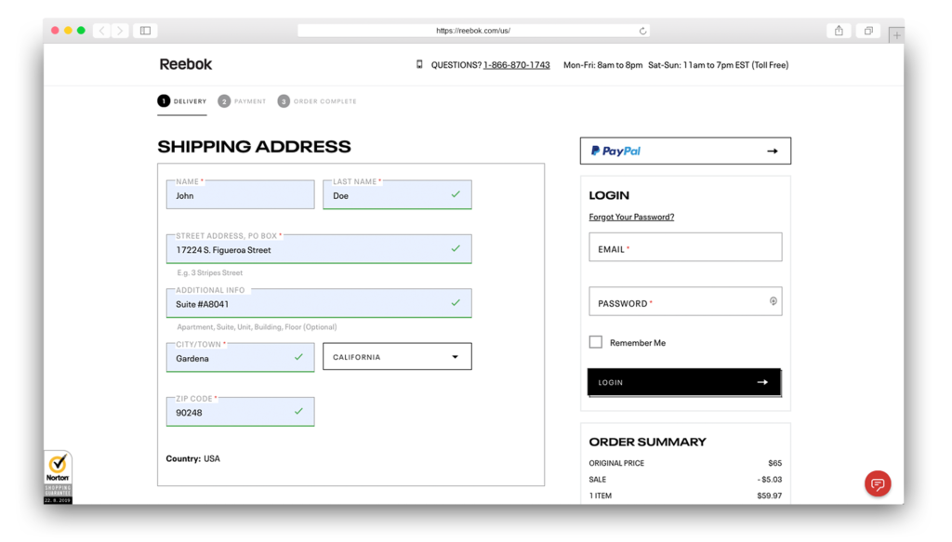Open the red chat support bubble
The height and width of the screenshot is (542, 952).
tap(878, 483)
